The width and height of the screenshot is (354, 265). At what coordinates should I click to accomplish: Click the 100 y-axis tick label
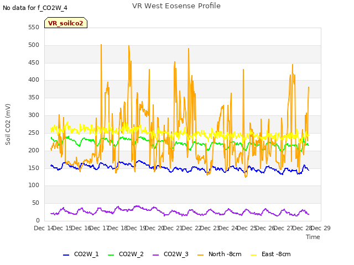pyautogui.click(x=34, y=185)
